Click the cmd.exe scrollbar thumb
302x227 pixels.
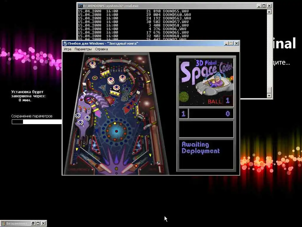[269, 90]
